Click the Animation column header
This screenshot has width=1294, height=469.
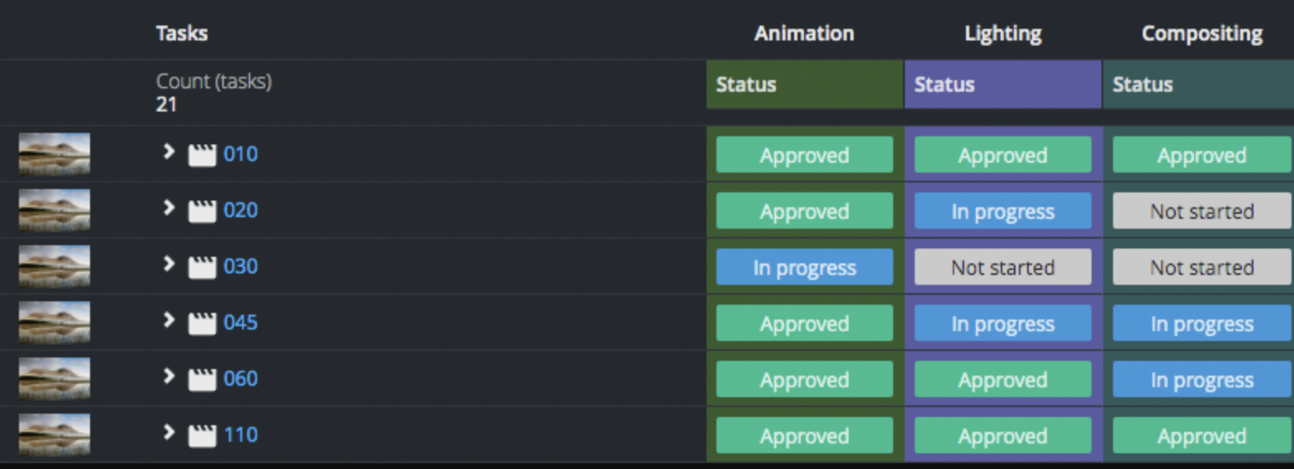pos(804,34)
